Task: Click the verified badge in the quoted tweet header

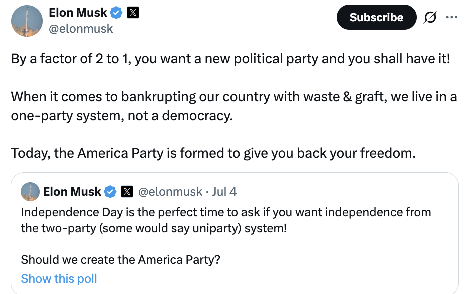Action: 111,191
